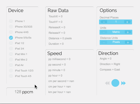The height and width of the screenshot is (104, 140).
Task: Decrease Decimal Places with minus button
Action: (104, 22)
